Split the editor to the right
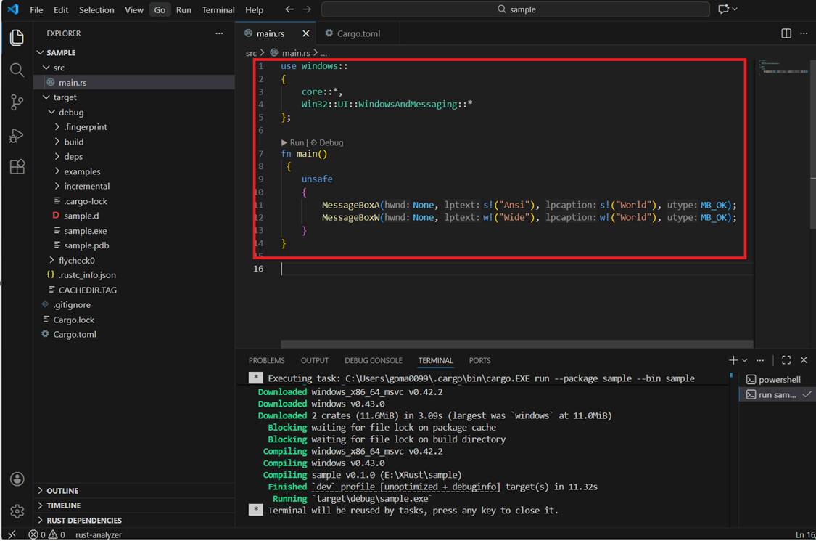Image resolution: width=816 pixels, height=541 pixels. tap(786, 33)
